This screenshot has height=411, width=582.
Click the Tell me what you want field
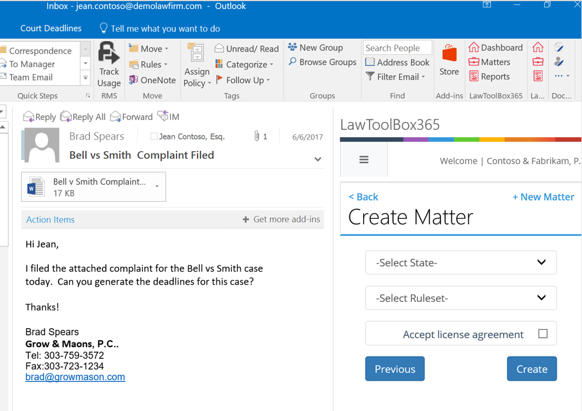[165, 29]
